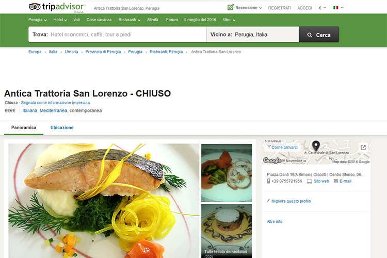The height and width of the screenshot is (258, 387).
Task: Click the map location pin marker
Action: (x=316, y=146)
